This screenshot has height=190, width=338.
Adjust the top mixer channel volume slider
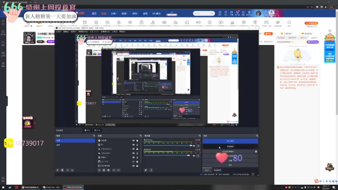coord(168,146)
